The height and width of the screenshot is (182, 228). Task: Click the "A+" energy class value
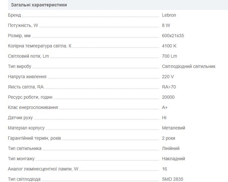pos(165,107)
